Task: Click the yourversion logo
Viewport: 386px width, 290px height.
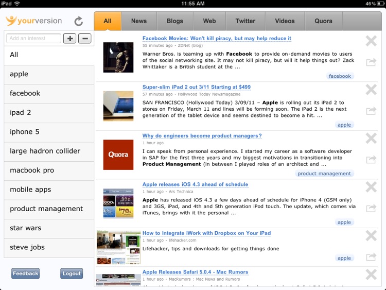Action: coord(34,21)
